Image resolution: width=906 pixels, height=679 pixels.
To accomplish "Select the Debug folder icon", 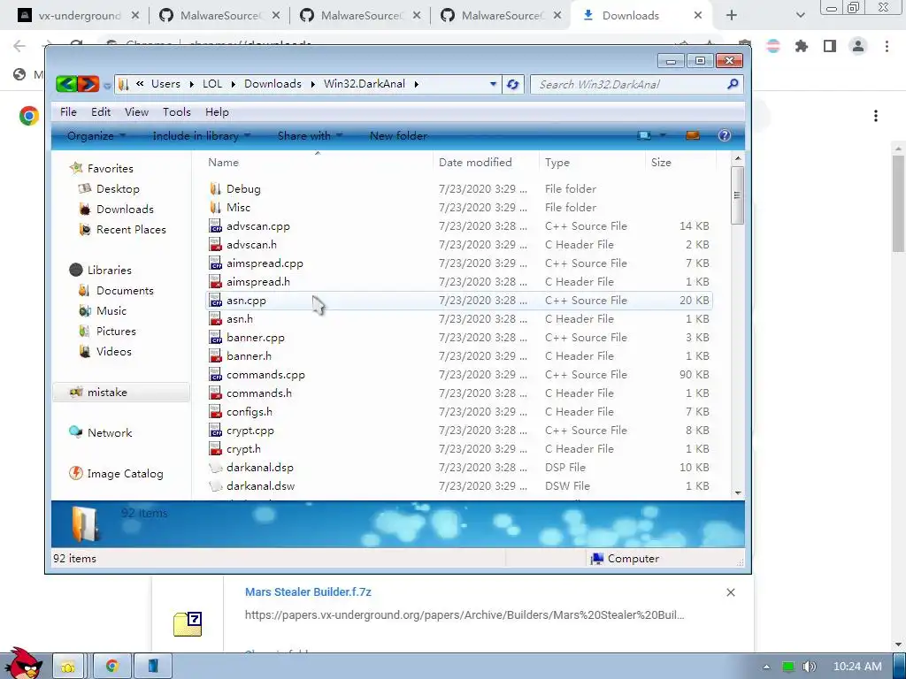I will click(x=216, y=189).
